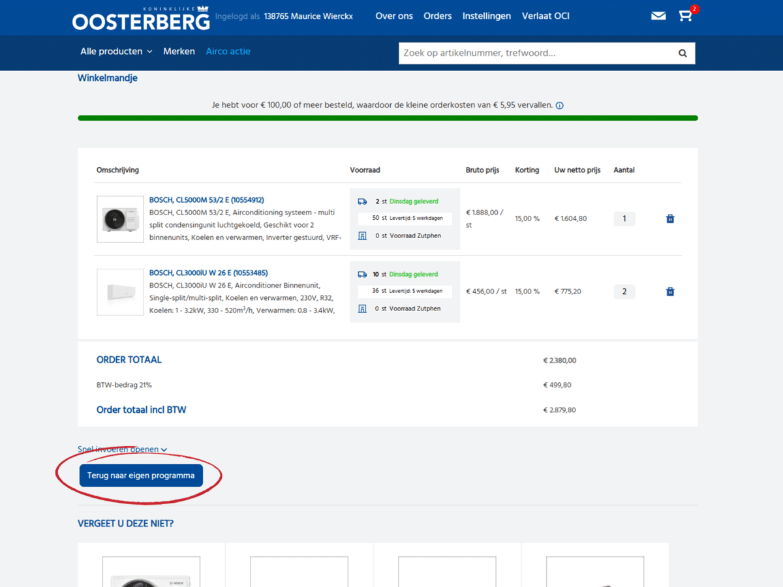Click gross price € 456,00 / st
Image resolution: width=783 pixels, height=587 pixels.
click(486, 292)
